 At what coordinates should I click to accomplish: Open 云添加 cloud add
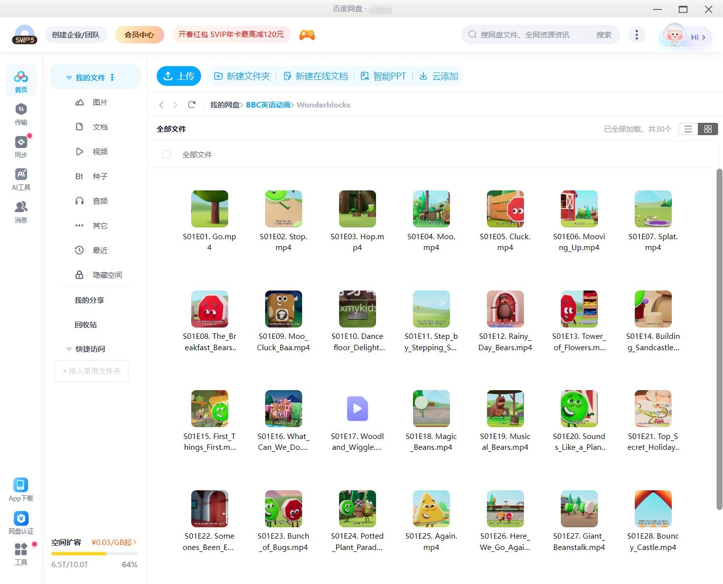click(x=438, y=76)
